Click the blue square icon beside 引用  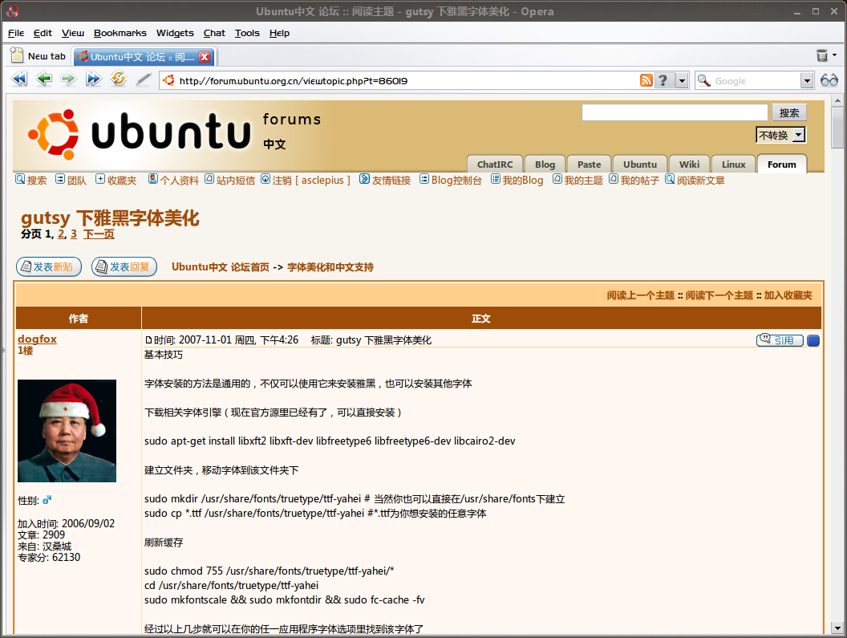(x=813, y=340)
